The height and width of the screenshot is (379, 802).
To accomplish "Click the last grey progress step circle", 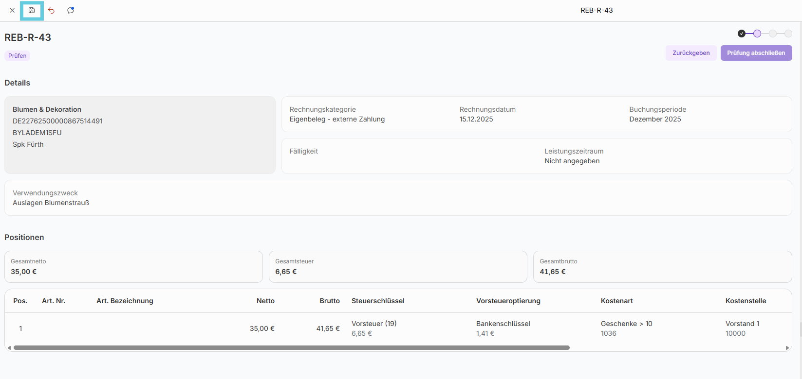I will click(x=788, y=34).
